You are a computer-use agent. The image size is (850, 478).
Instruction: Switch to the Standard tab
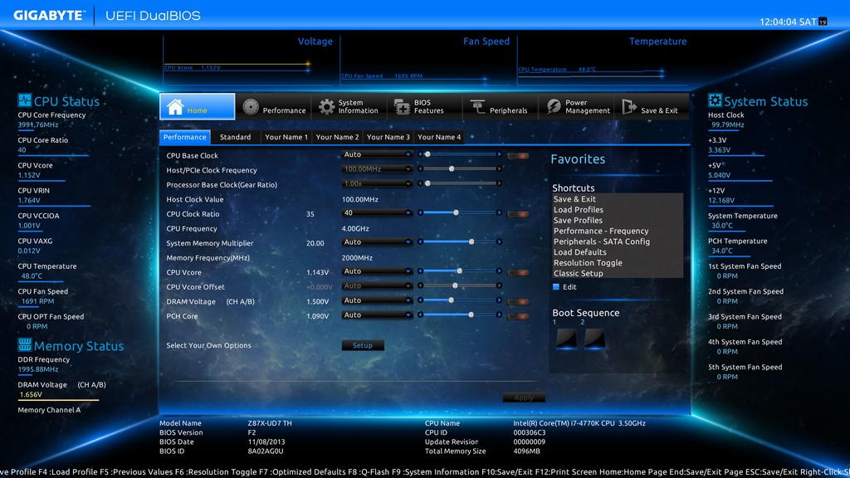click(235, 137)
